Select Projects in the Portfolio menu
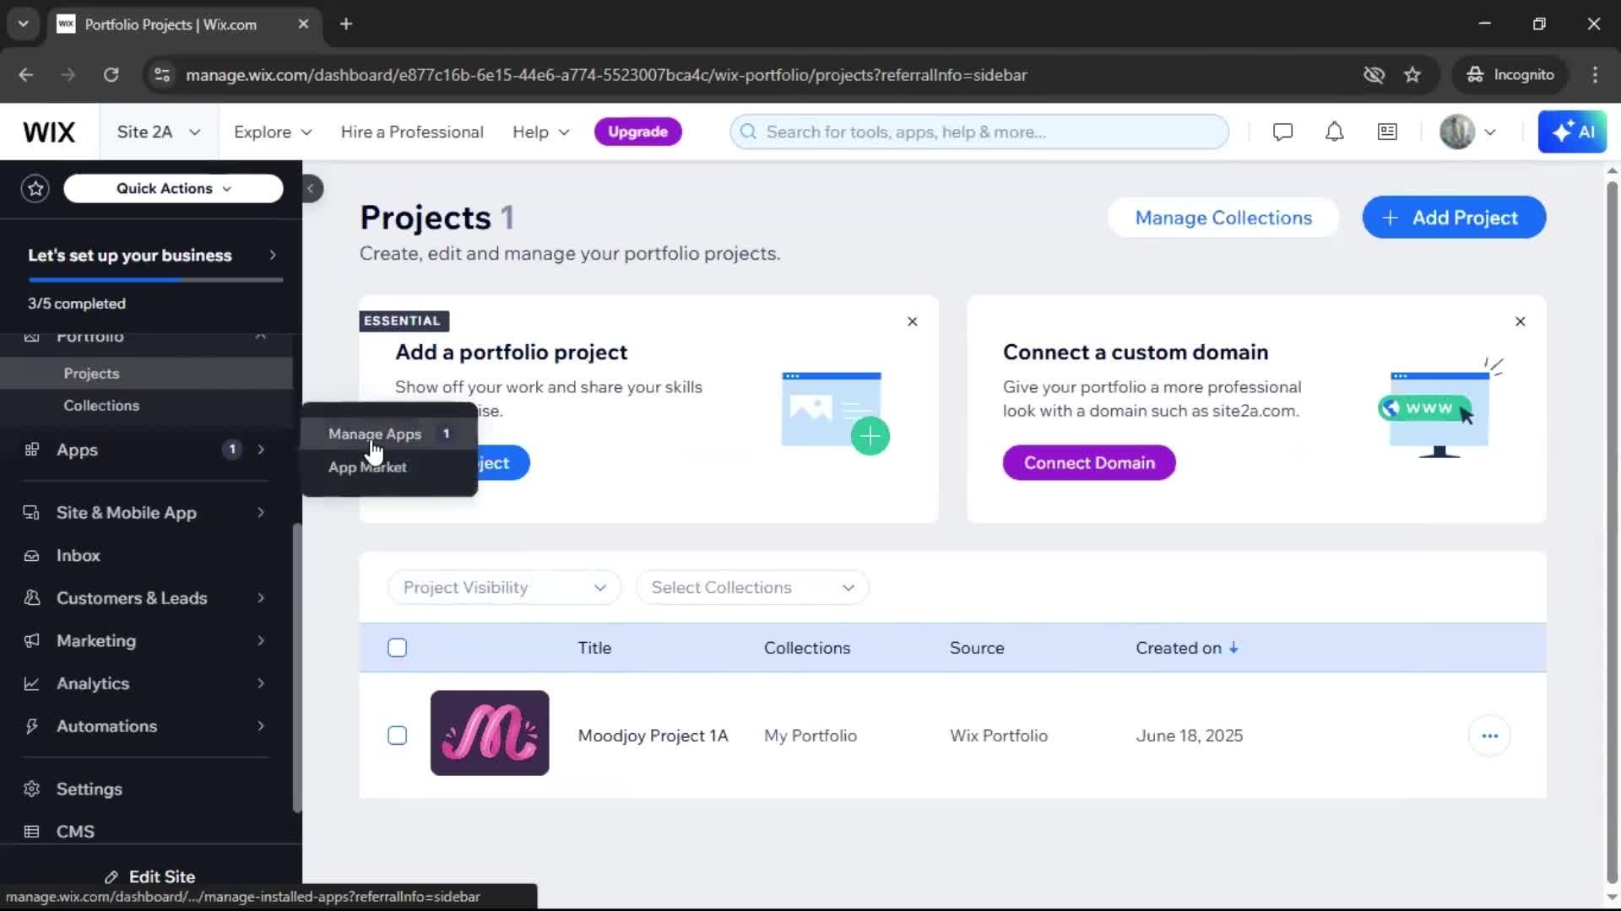This screenshot has height=911, width=1621. [x=147, y=373]
